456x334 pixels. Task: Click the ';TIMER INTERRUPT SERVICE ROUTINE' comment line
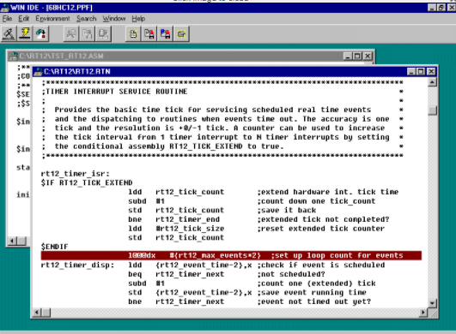coord(114,92)
